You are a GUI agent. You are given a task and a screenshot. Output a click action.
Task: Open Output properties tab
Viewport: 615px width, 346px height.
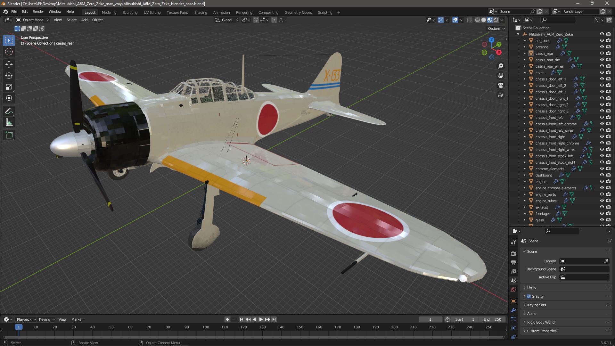pyautogui.click(x=513, y=263)
